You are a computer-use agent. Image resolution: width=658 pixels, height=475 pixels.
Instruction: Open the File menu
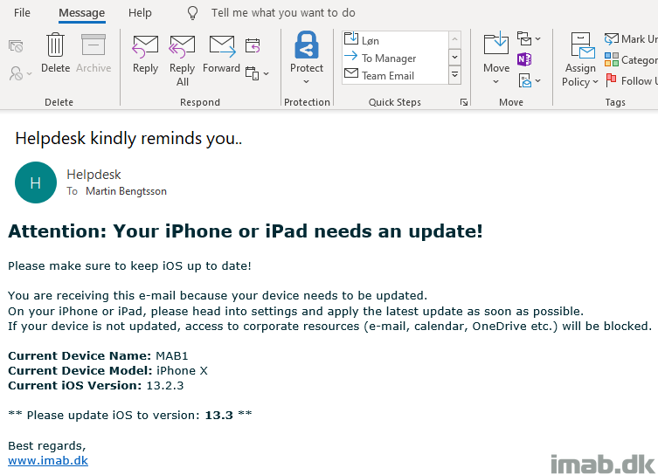pyautogui.click(x=22, y=13)
